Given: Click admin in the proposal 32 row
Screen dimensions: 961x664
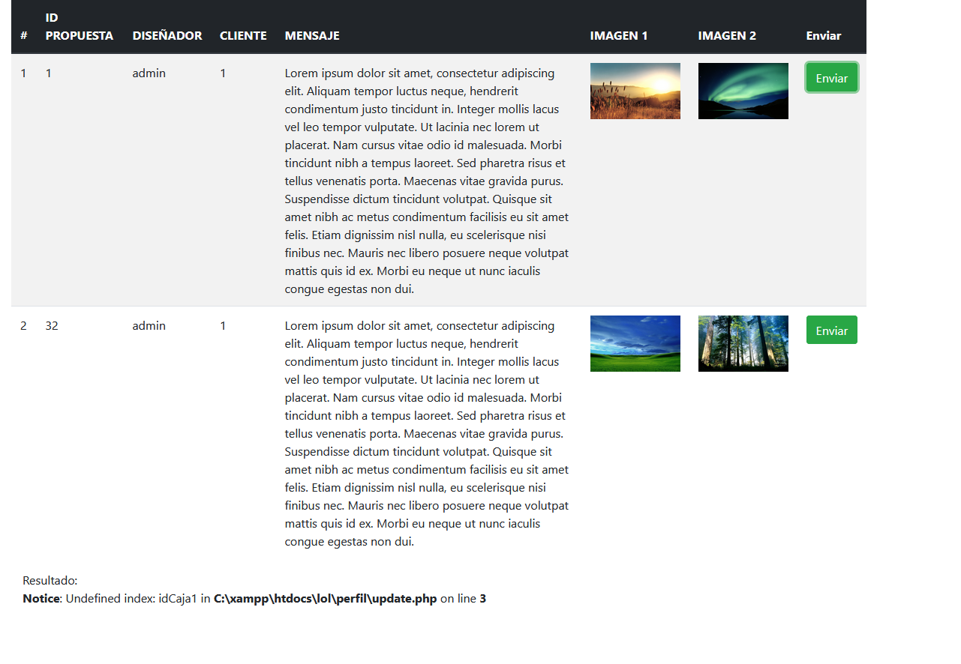Looking at the screenshot, I should pyautogui.click(x=149, y=326).
